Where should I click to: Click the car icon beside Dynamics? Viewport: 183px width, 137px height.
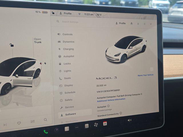click(59, 42)
